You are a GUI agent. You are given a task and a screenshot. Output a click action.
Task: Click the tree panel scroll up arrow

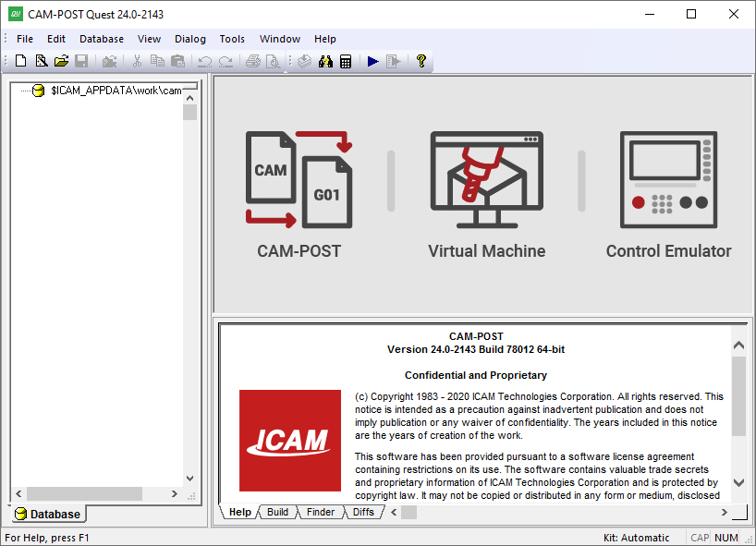[x=190, y=98]
